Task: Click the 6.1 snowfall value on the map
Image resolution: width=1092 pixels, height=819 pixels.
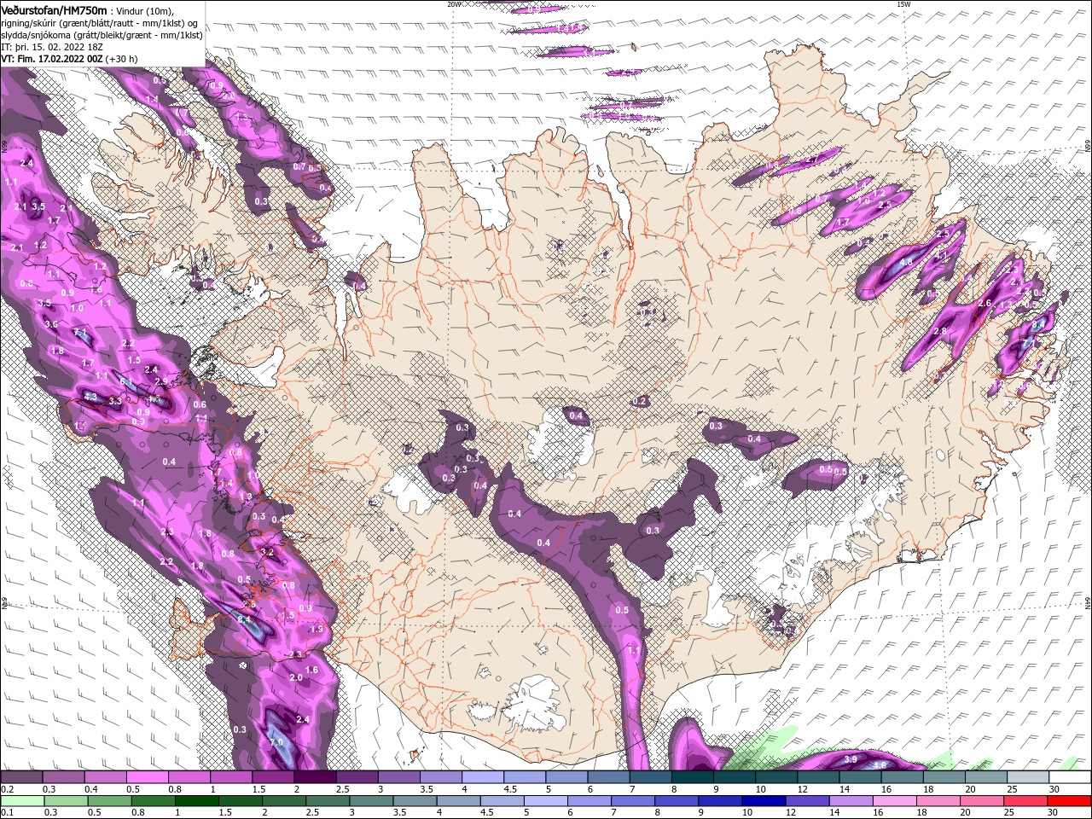Action: [125, 381]
